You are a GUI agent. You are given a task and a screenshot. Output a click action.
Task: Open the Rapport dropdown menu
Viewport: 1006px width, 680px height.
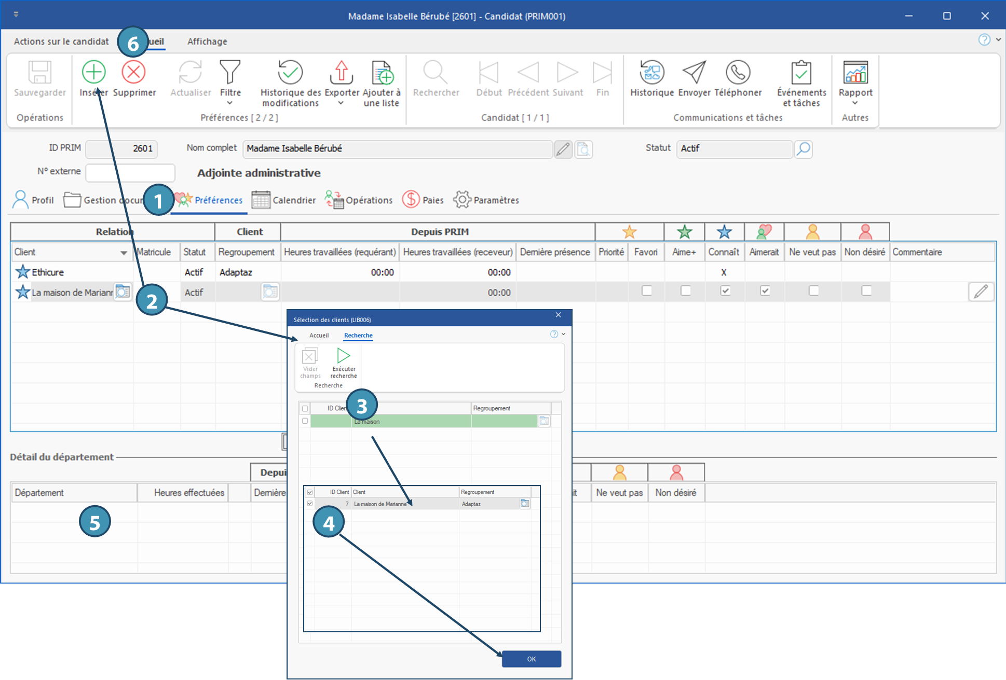click(x=855, y=103)
